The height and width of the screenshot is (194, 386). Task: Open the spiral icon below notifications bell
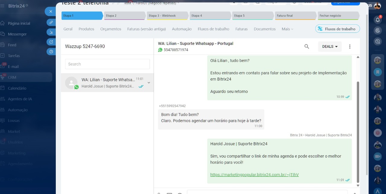[x=378, y=30]
